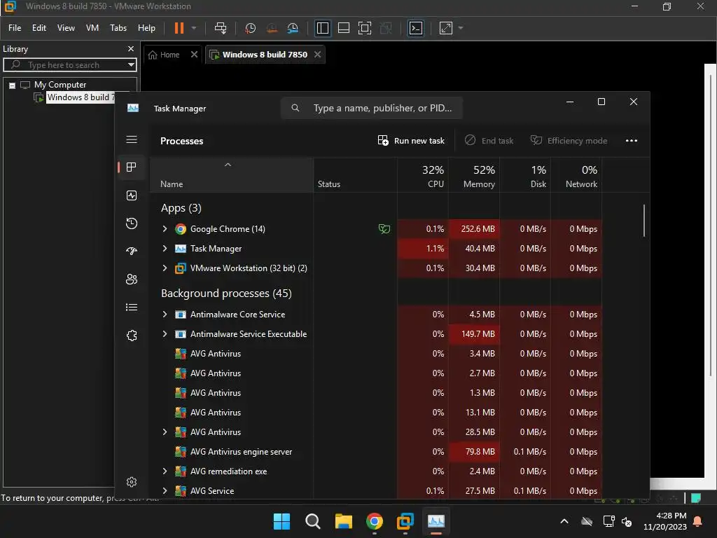Expand Antimalware Core Service row
Image resolution: width=717 pixels, height=538 pixels.
coord(165,315)
